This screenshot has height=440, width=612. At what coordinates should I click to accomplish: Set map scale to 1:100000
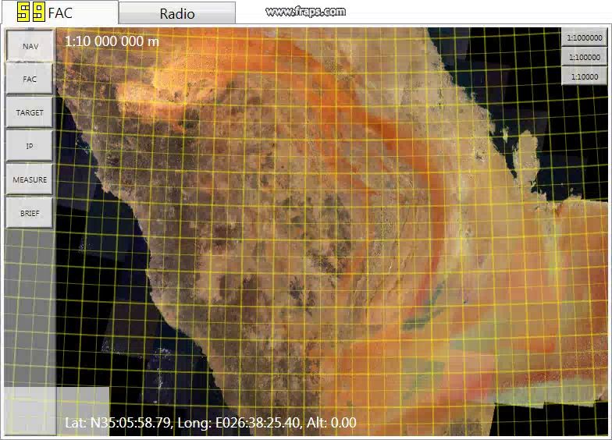pyautogui.click(x=584, y=58)
